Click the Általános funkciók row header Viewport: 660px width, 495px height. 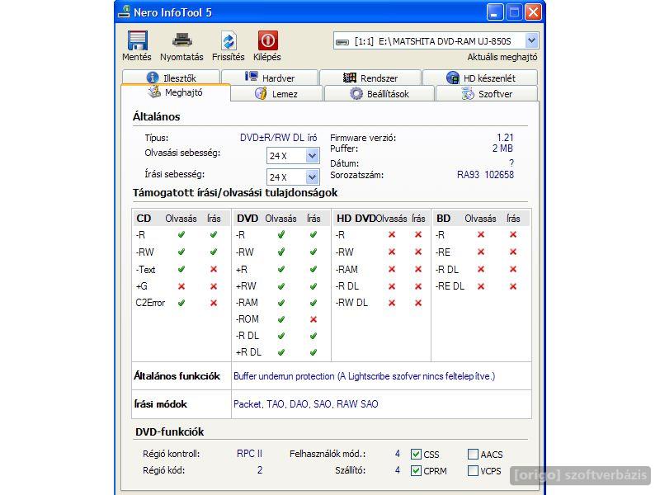[177, 376]
